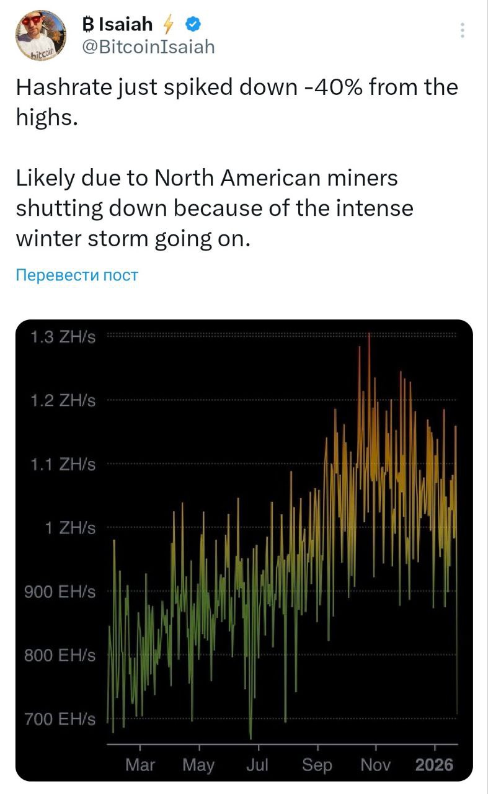Click the 700 EH/s axis label
Screen dimensions: 488x794
click(x=60, y=720)
